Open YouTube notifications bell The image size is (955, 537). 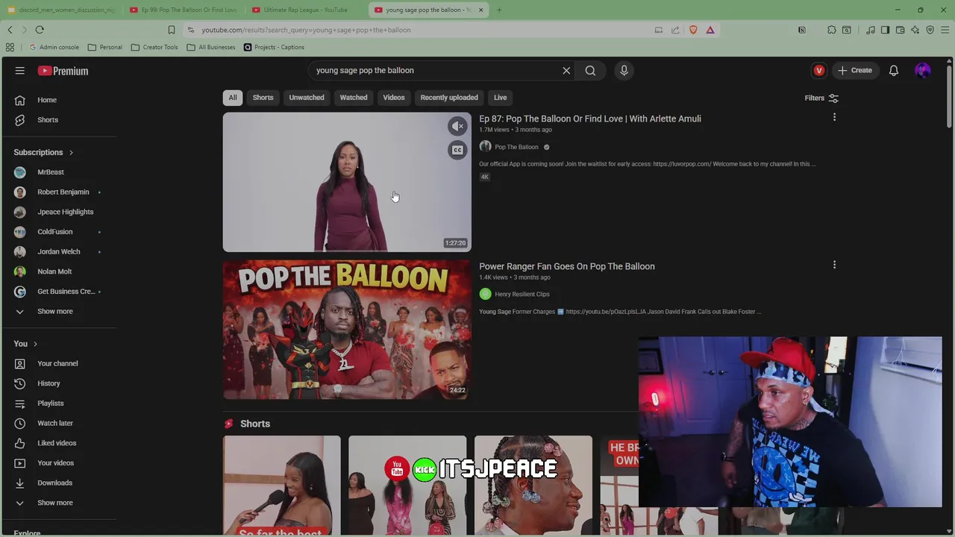point(893,71)
